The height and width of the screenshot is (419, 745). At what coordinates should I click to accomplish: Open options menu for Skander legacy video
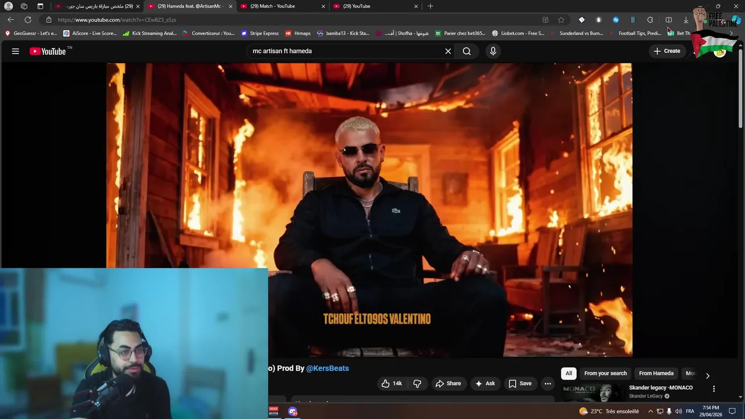coord(714,389)
